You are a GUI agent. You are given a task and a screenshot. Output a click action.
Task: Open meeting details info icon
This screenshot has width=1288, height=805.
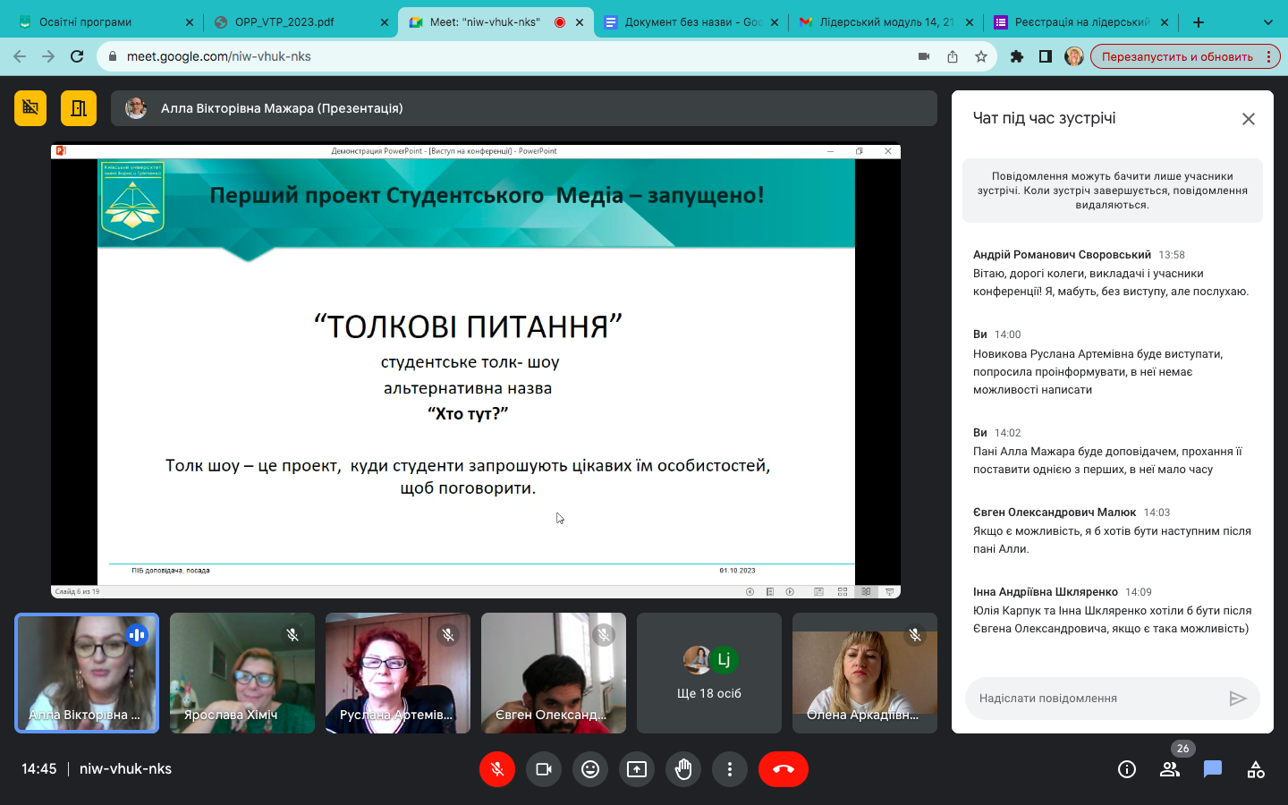[x=1127, y=769]
